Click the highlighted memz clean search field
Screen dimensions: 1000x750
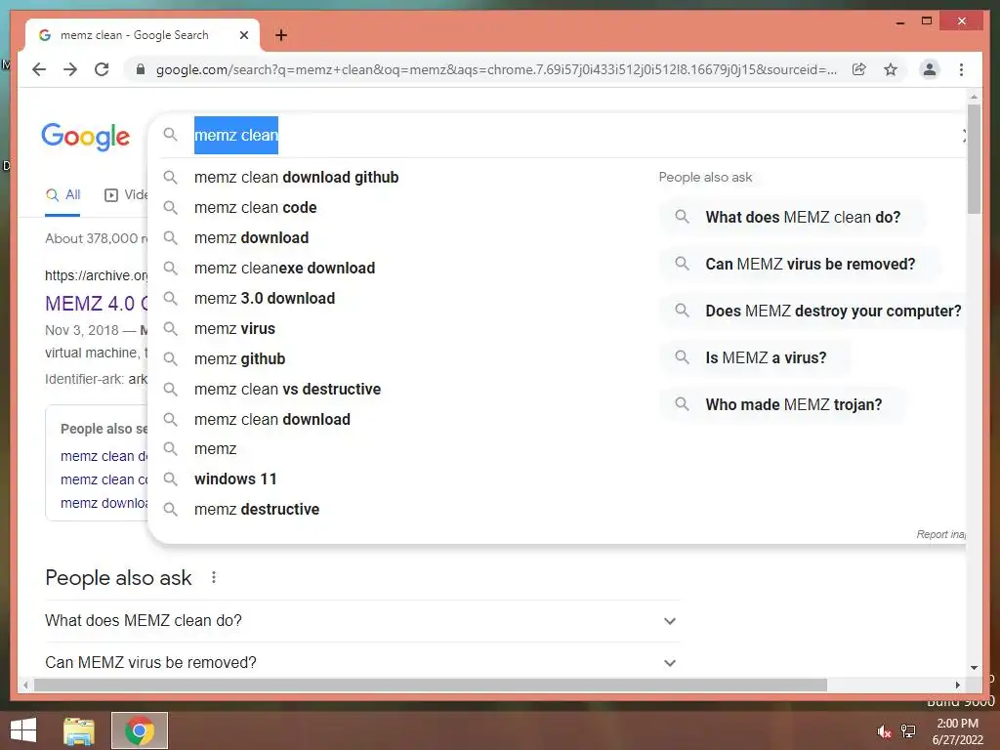click(236, 135)
